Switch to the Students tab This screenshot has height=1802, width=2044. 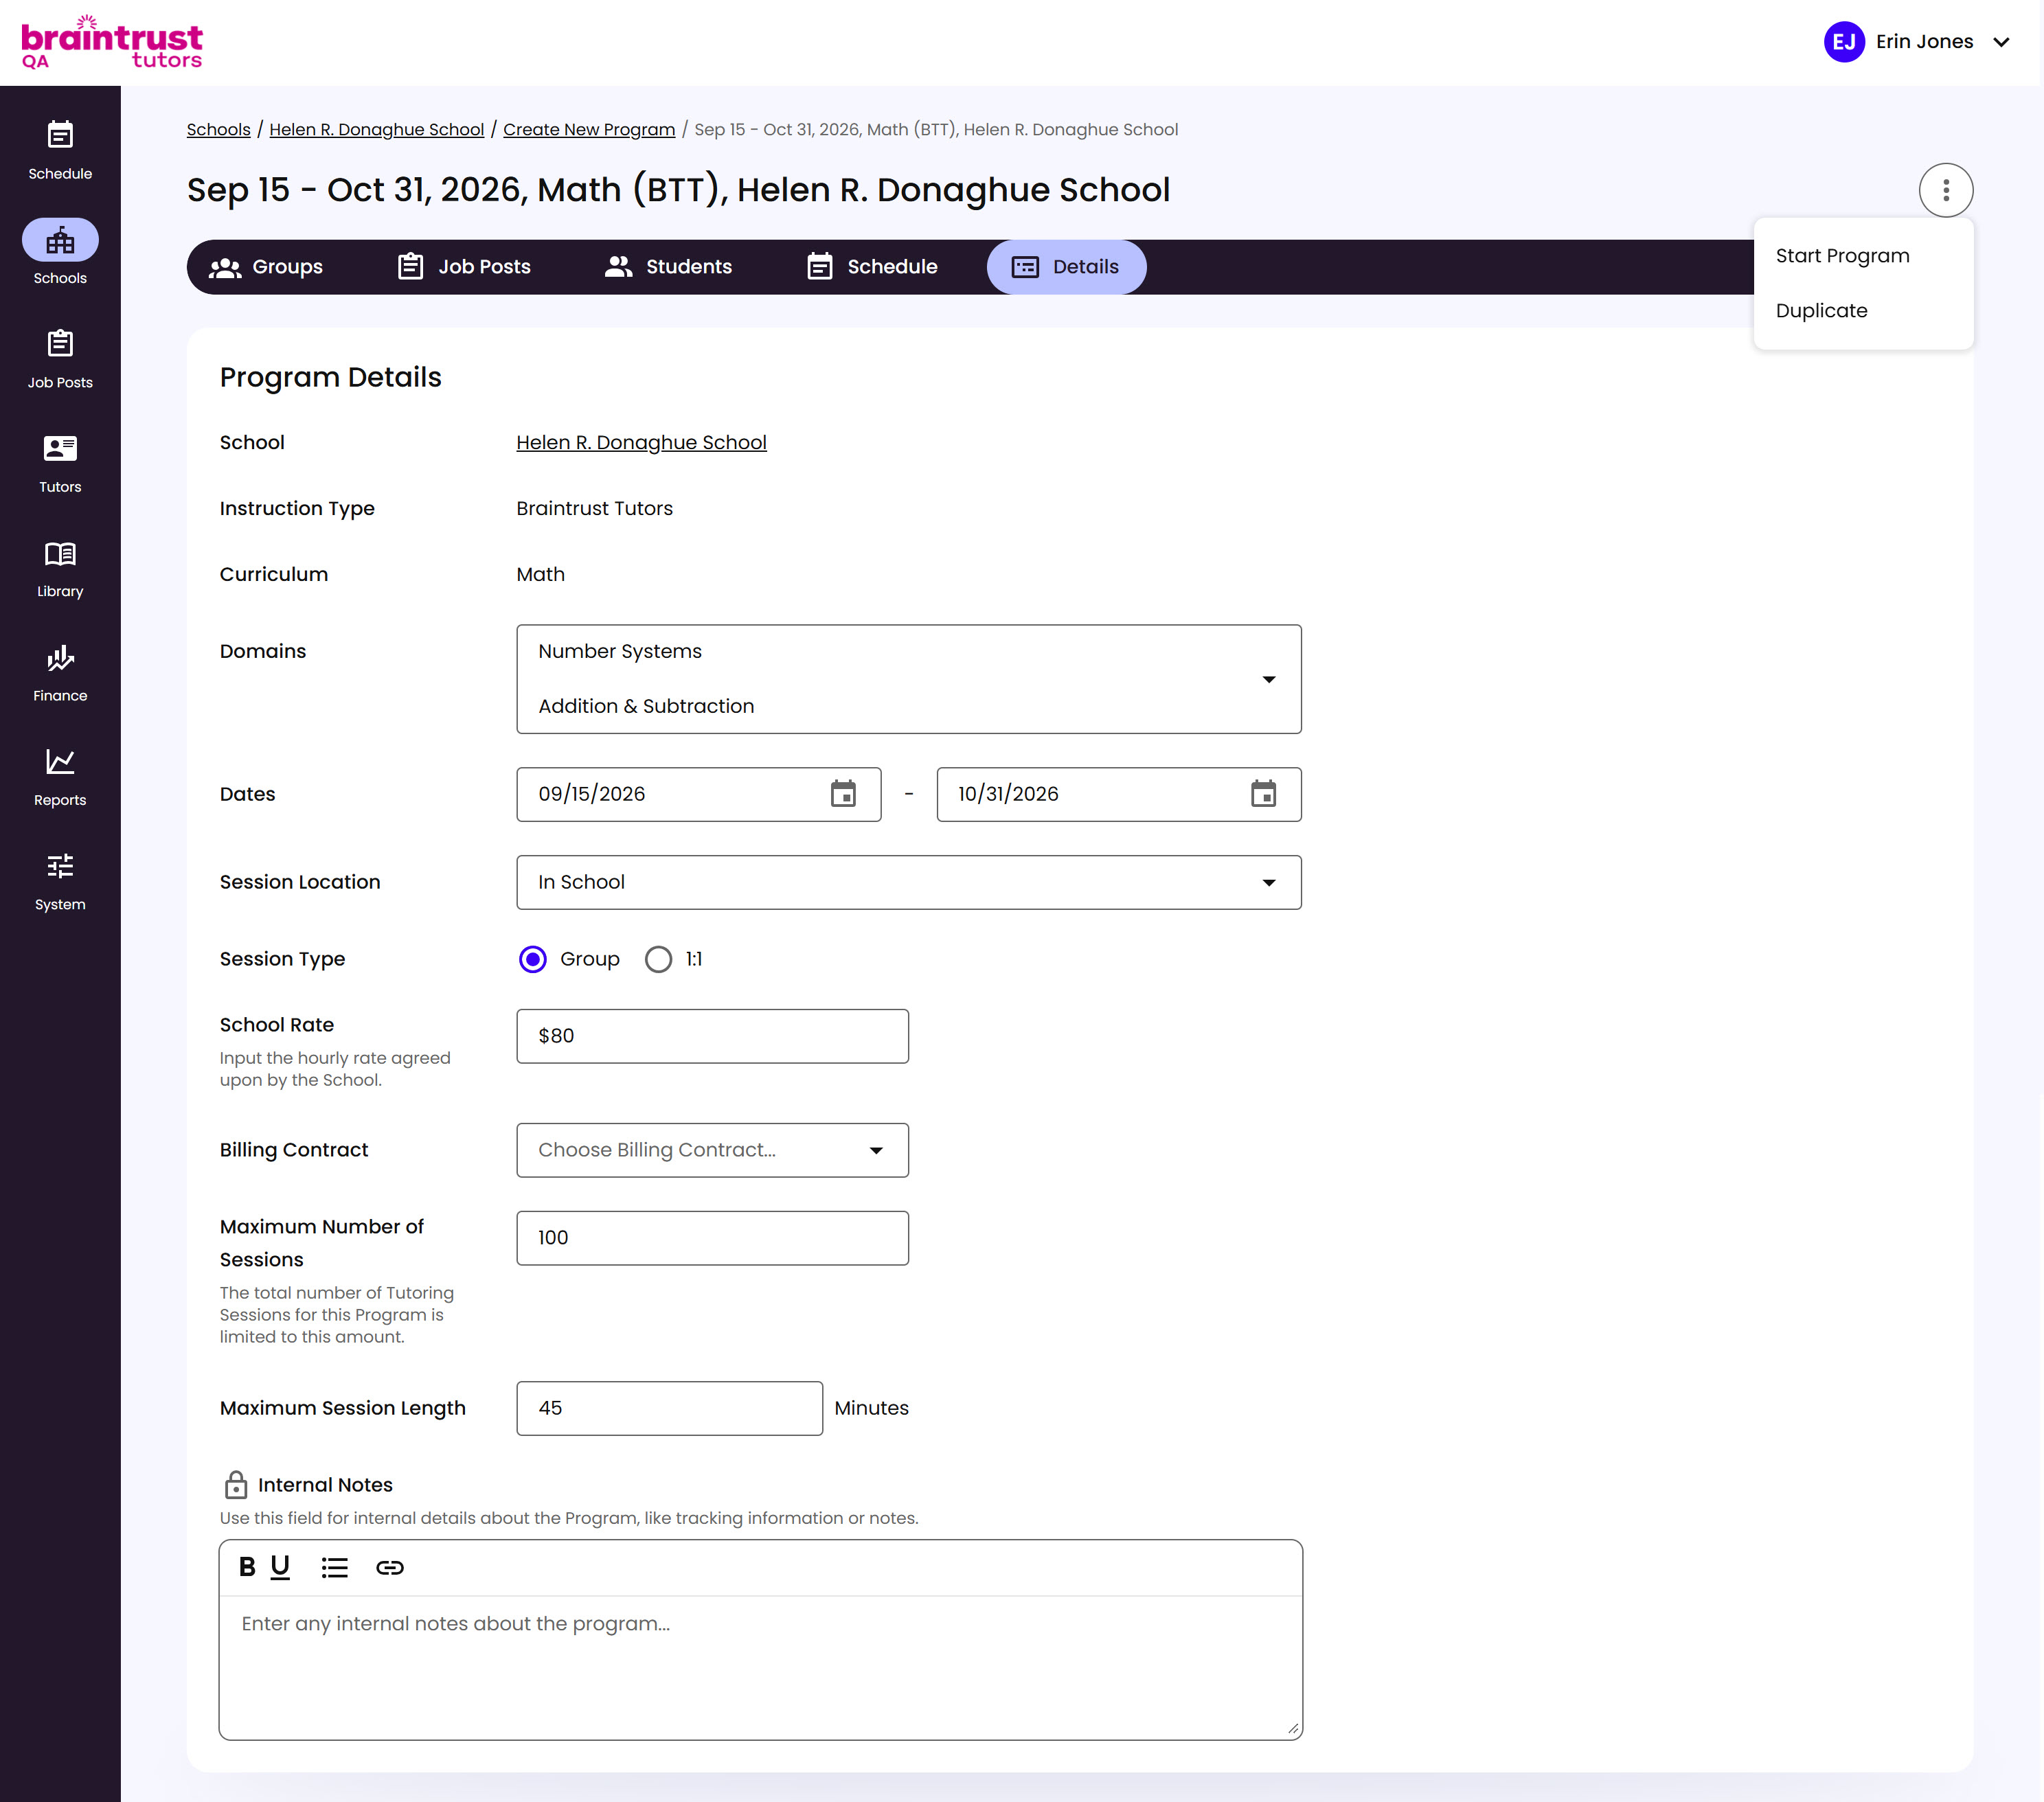click(668, 267)
